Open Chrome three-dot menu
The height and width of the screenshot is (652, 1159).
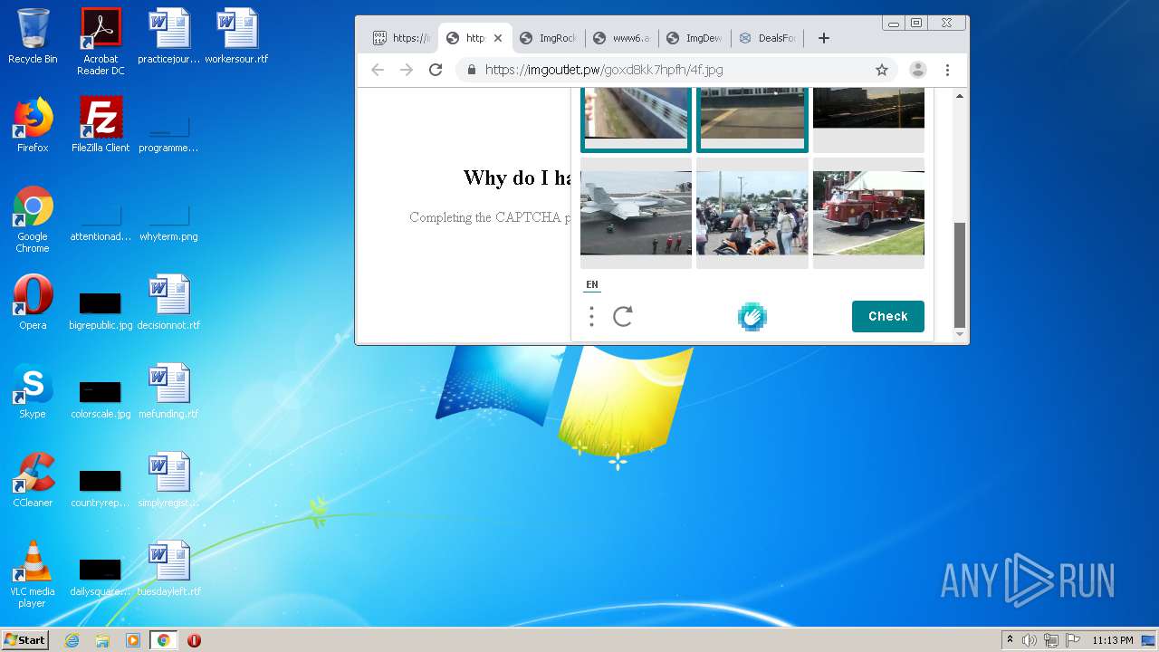pyautogui.click(x=947, y=70)
